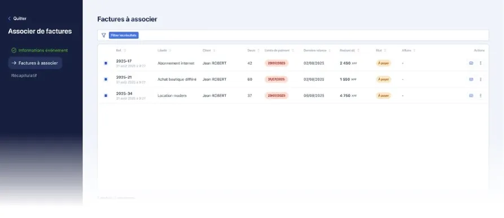Click the Factures à associer page heading
504x218 pixels.
[x=128, y=19]
